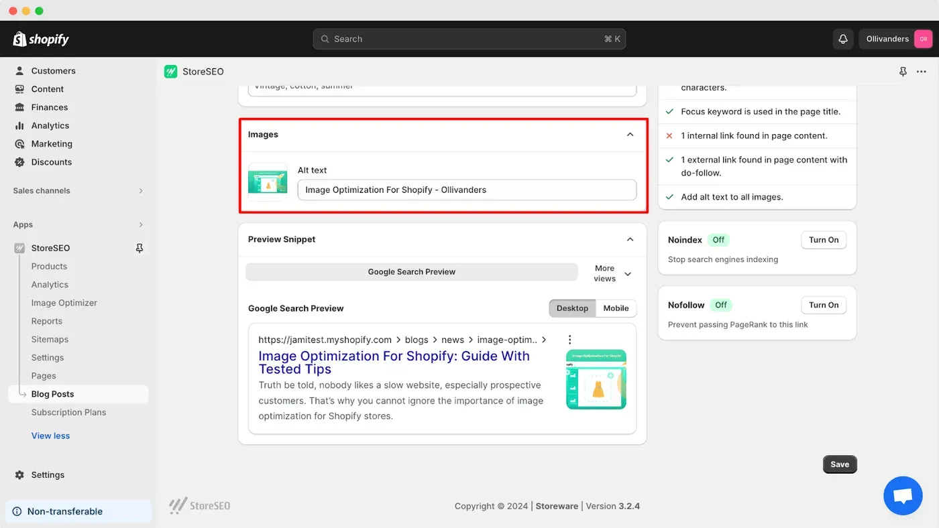Open Products under StoreSEO
The width and height of the screenshot is (939, 528).
coord(49,266)
